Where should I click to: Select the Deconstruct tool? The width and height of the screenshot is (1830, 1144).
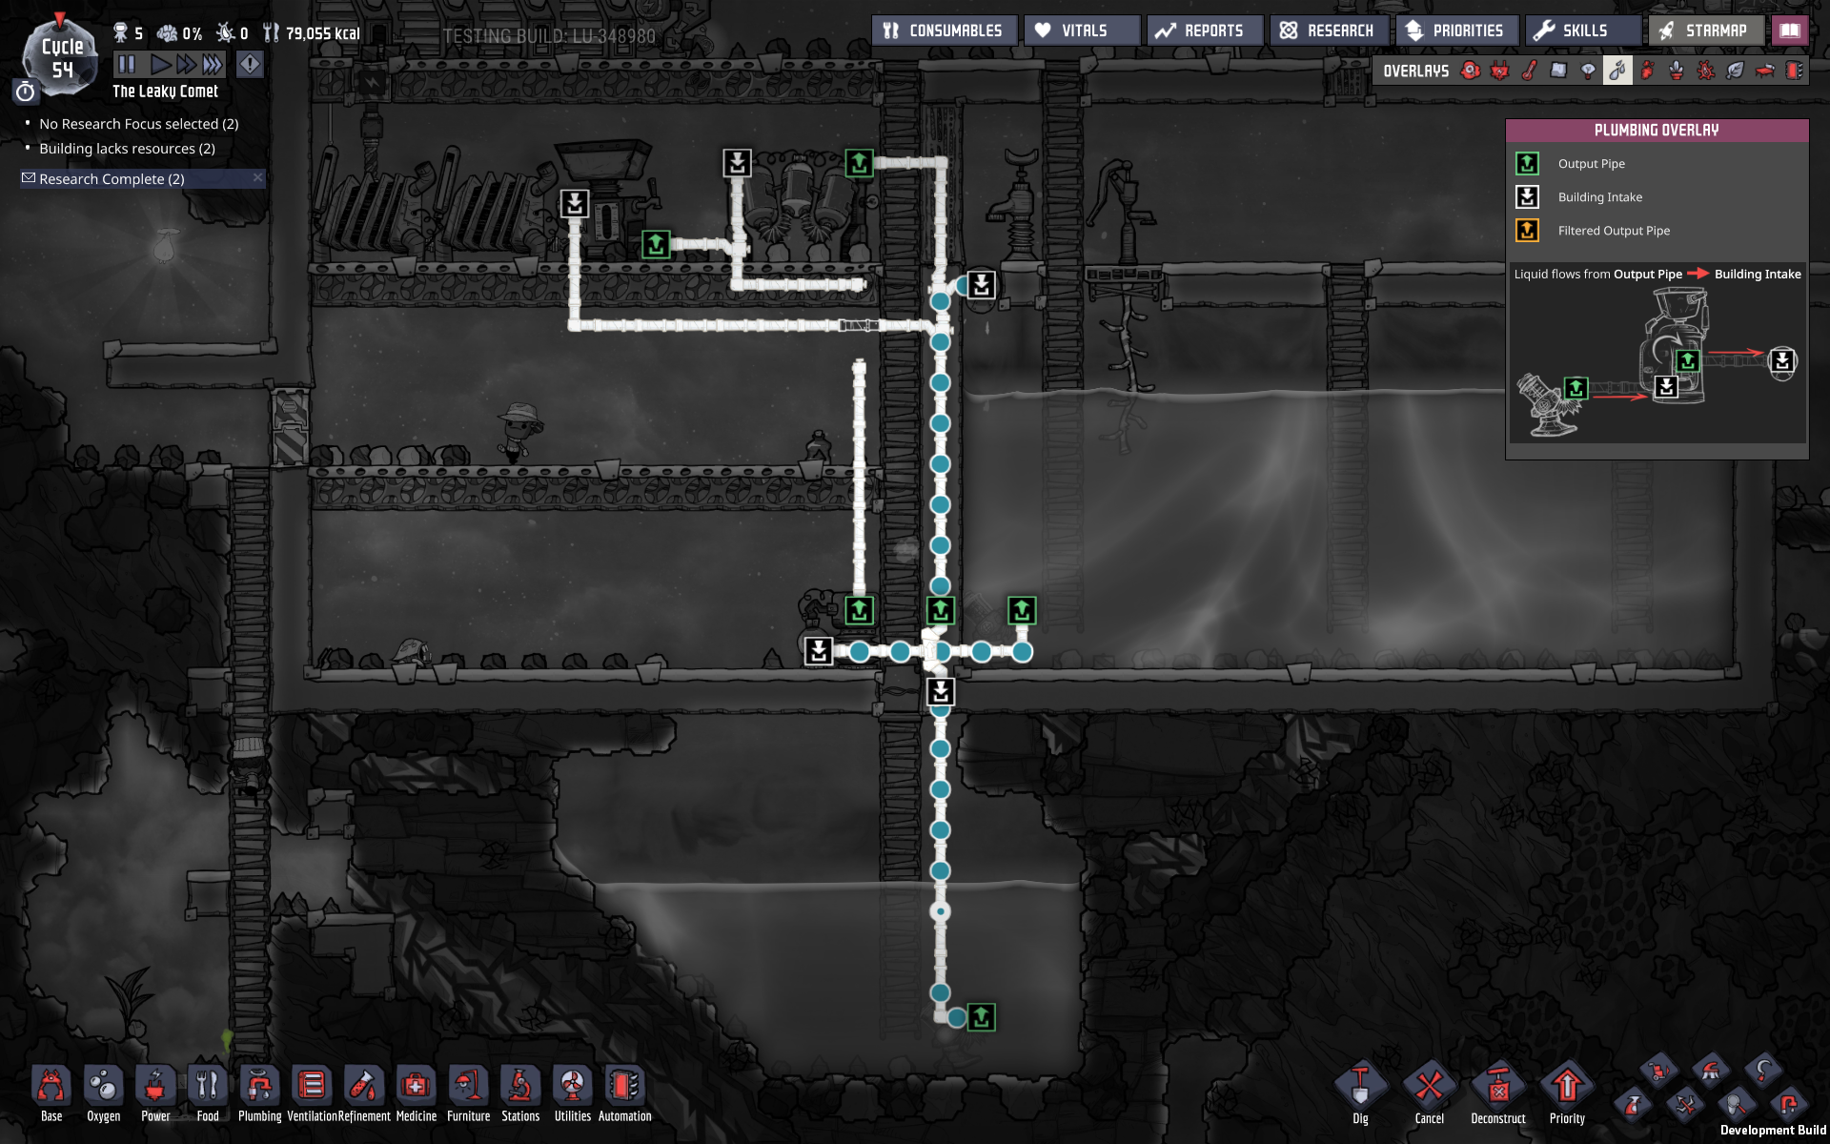(1497, 1089)
